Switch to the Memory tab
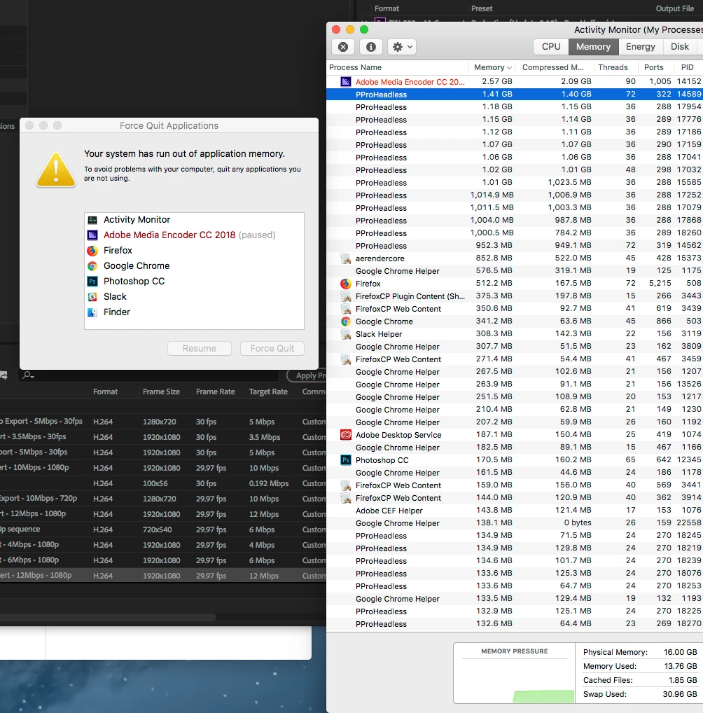703x713 pixels. coord(593,46)
